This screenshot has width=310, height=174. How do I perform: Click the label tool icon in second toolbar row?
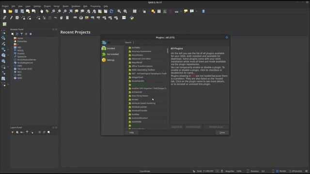(x=75, y=18)
